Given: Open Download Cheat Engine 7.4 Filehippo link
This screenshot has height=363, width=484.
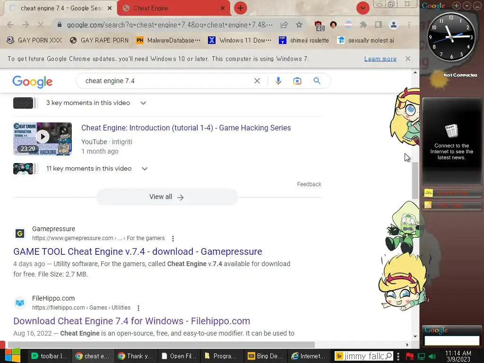Looking at the screenshot, I should coord(131,321).
